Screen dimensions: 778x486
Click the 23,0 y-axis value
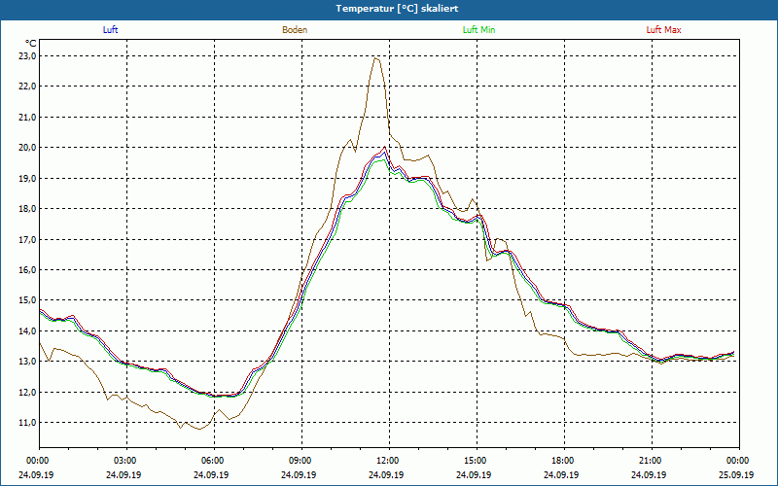[x=28, y=56]
